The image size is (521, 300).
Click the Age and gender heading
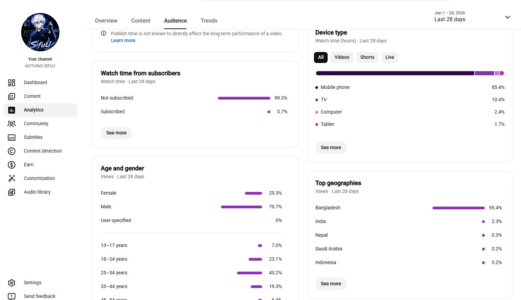122,168
